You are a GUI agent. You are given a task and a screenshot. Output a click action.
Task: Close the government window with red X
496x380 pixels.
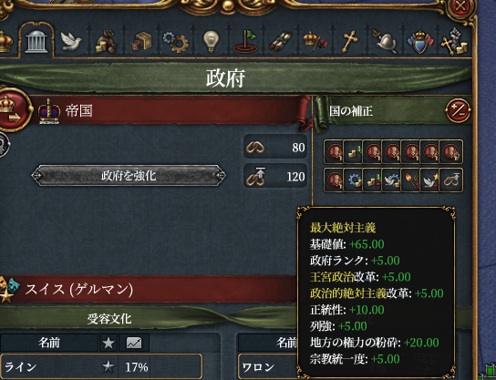coord(460,7)
